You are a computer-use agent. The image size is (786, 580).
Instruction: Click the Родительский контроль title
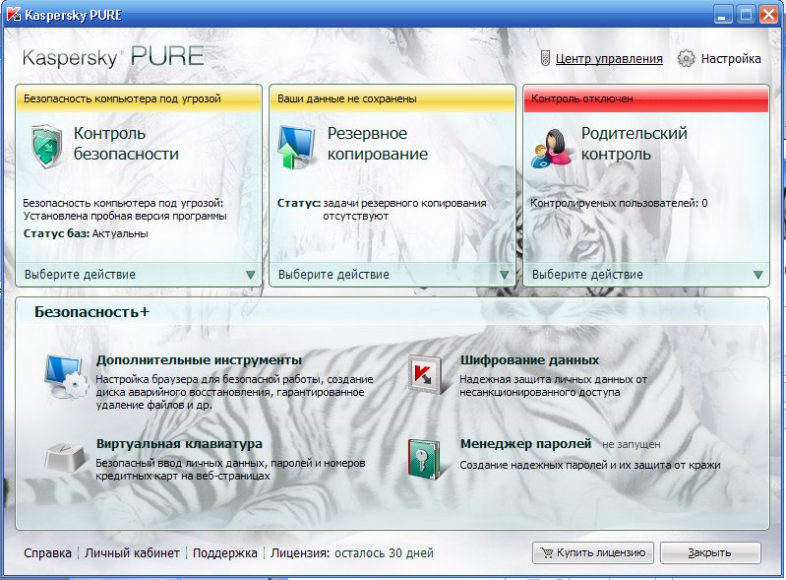pyautogui.click(x=635, y=144)
